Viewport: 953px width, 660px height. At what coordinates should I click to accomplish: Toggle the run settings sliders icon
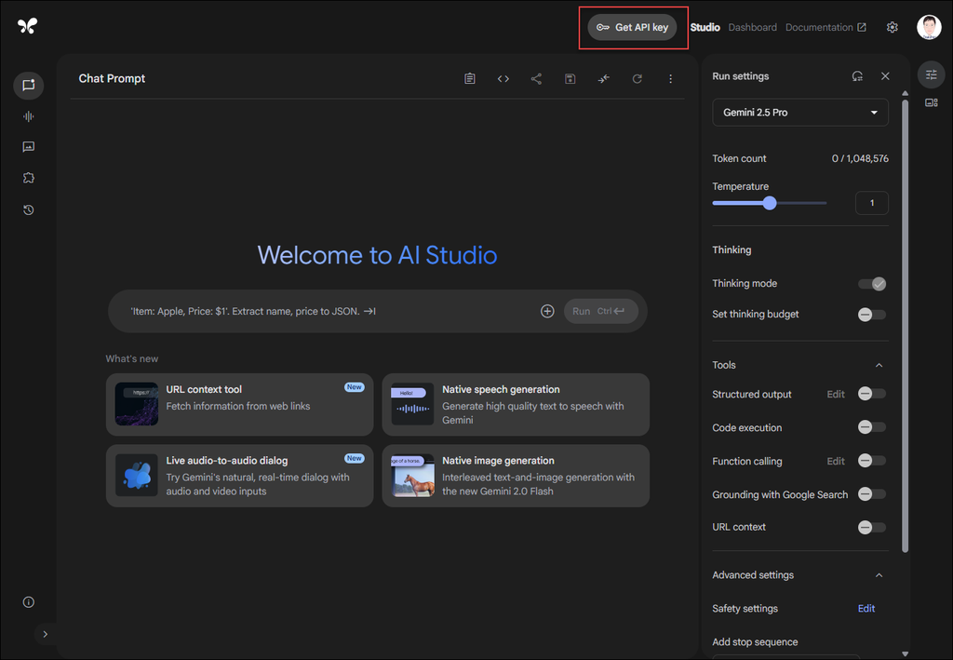click(x=931, y=74)
